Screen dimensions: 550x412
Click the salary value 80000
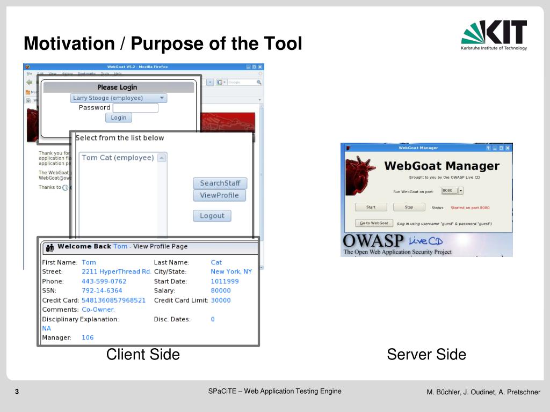pos(221,291)
